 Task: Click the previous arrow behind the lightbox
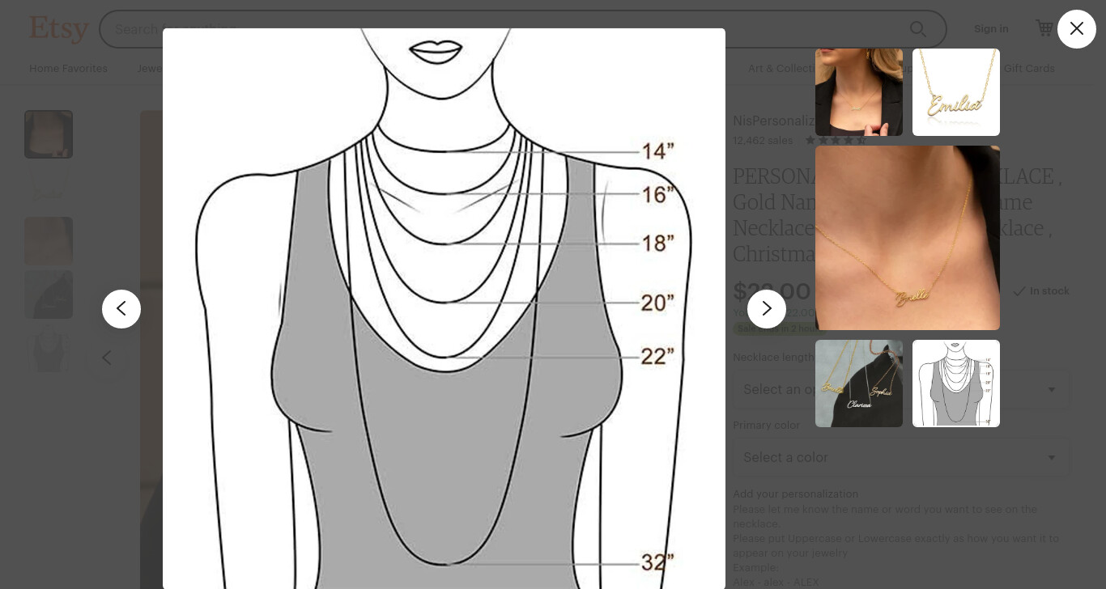click(107, 358)
